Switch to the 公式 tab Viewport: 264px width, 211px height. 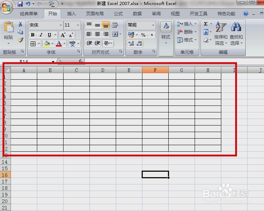click(x=118, y=13)
